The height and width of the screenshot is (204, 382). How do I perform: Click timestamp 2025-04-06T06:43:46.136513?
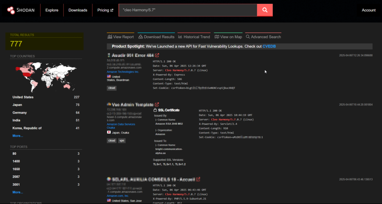356,179
